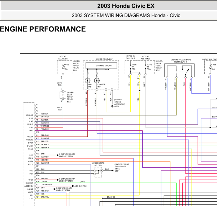Click the 'RSCO' signal name
This screenshot has width=217, height=206.
coord(30,164)
